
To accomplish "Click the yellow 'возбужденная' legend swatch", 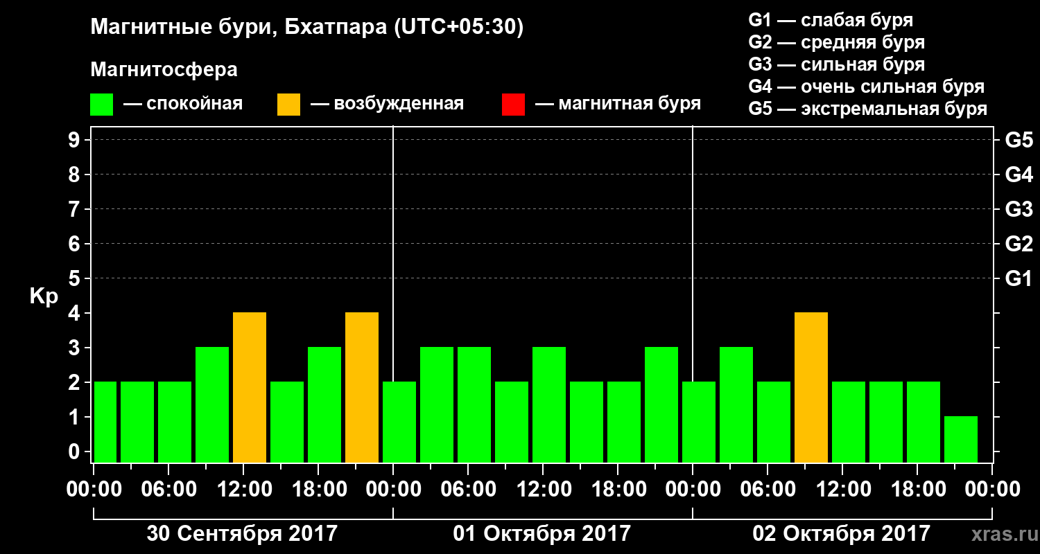I will click(x=289, y=105).
